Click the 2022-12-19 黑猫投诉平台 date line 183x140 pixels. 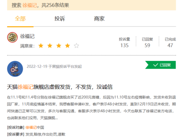54,66
